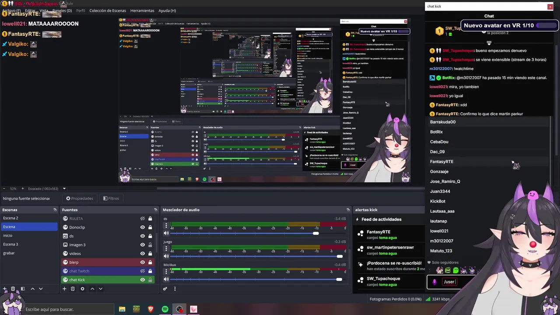Open the Paneles (D) menu

(62, 10)
